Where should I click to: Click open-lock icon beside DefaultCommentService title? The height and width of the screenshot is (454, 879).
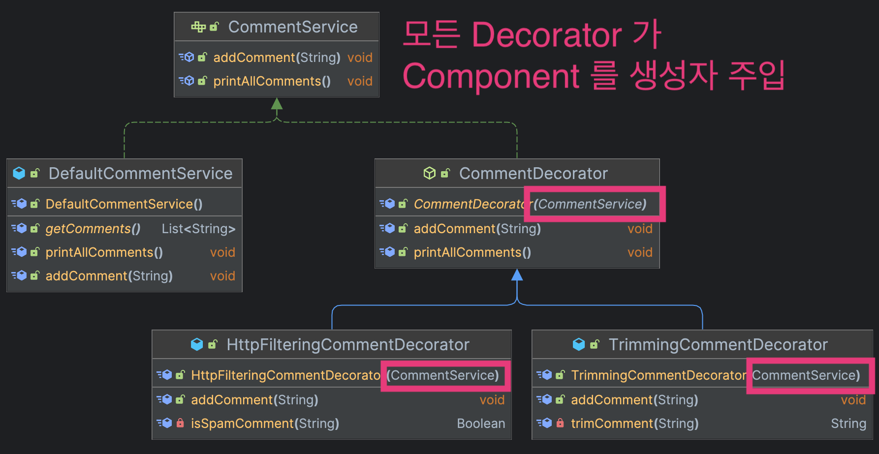coord(35,173)
